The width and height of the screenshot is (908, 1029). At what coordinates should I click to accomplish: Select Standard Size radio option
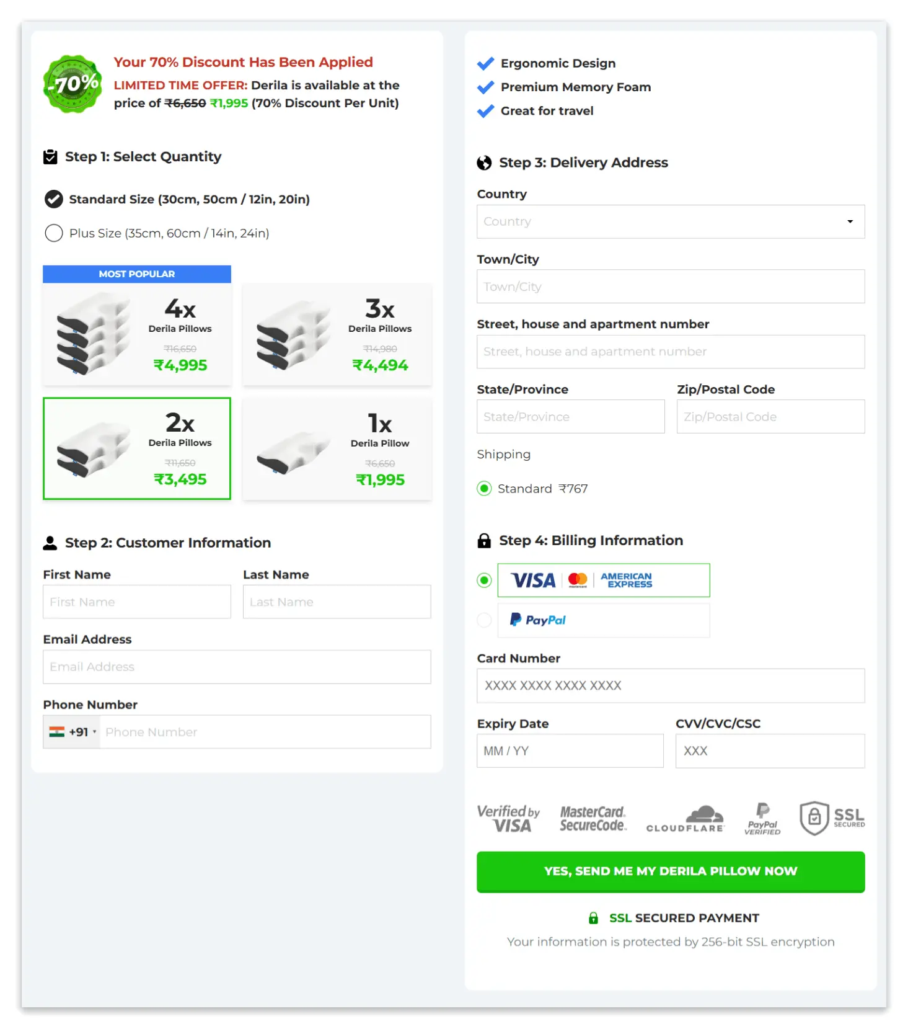coord(54,199)
